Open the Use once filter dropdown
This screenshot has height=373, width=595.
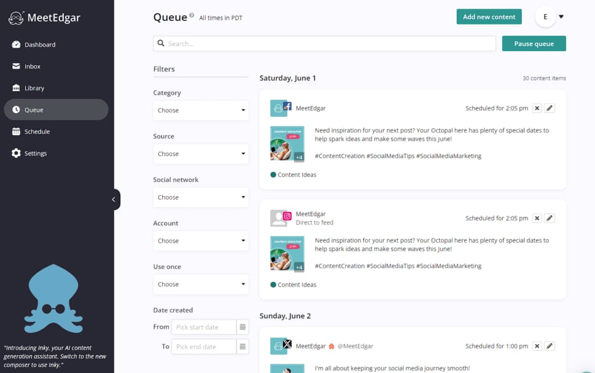pos(200,285)
